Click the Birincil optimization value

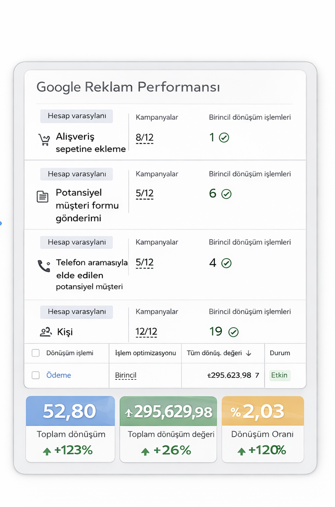(126, 375)
